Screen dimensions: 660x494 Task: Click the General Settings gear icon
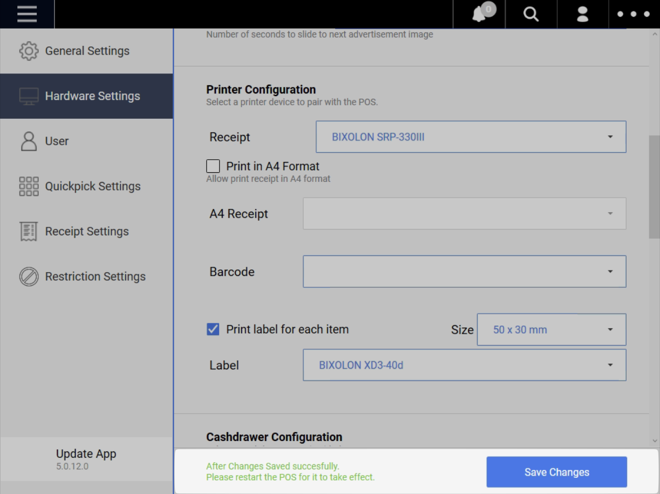[x=29, y=51]
